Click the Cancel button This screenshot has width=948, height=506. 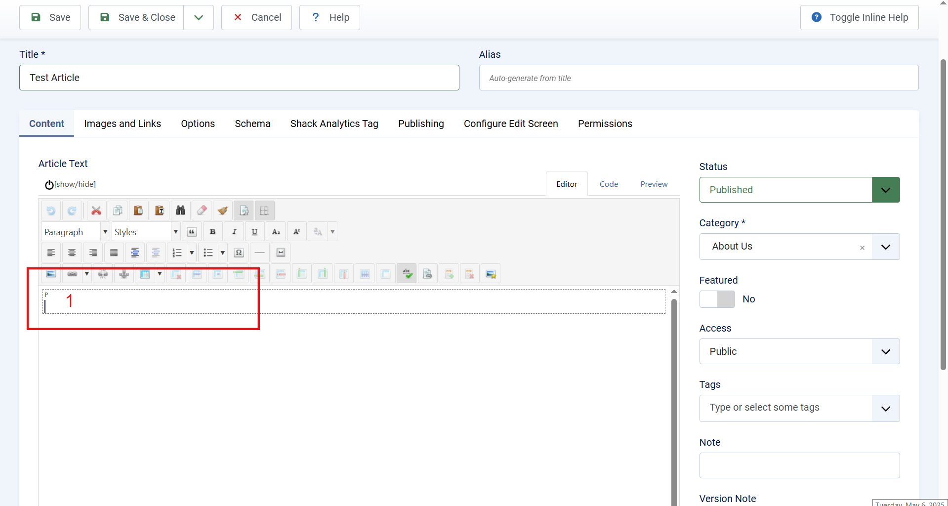tap(256, 18)
